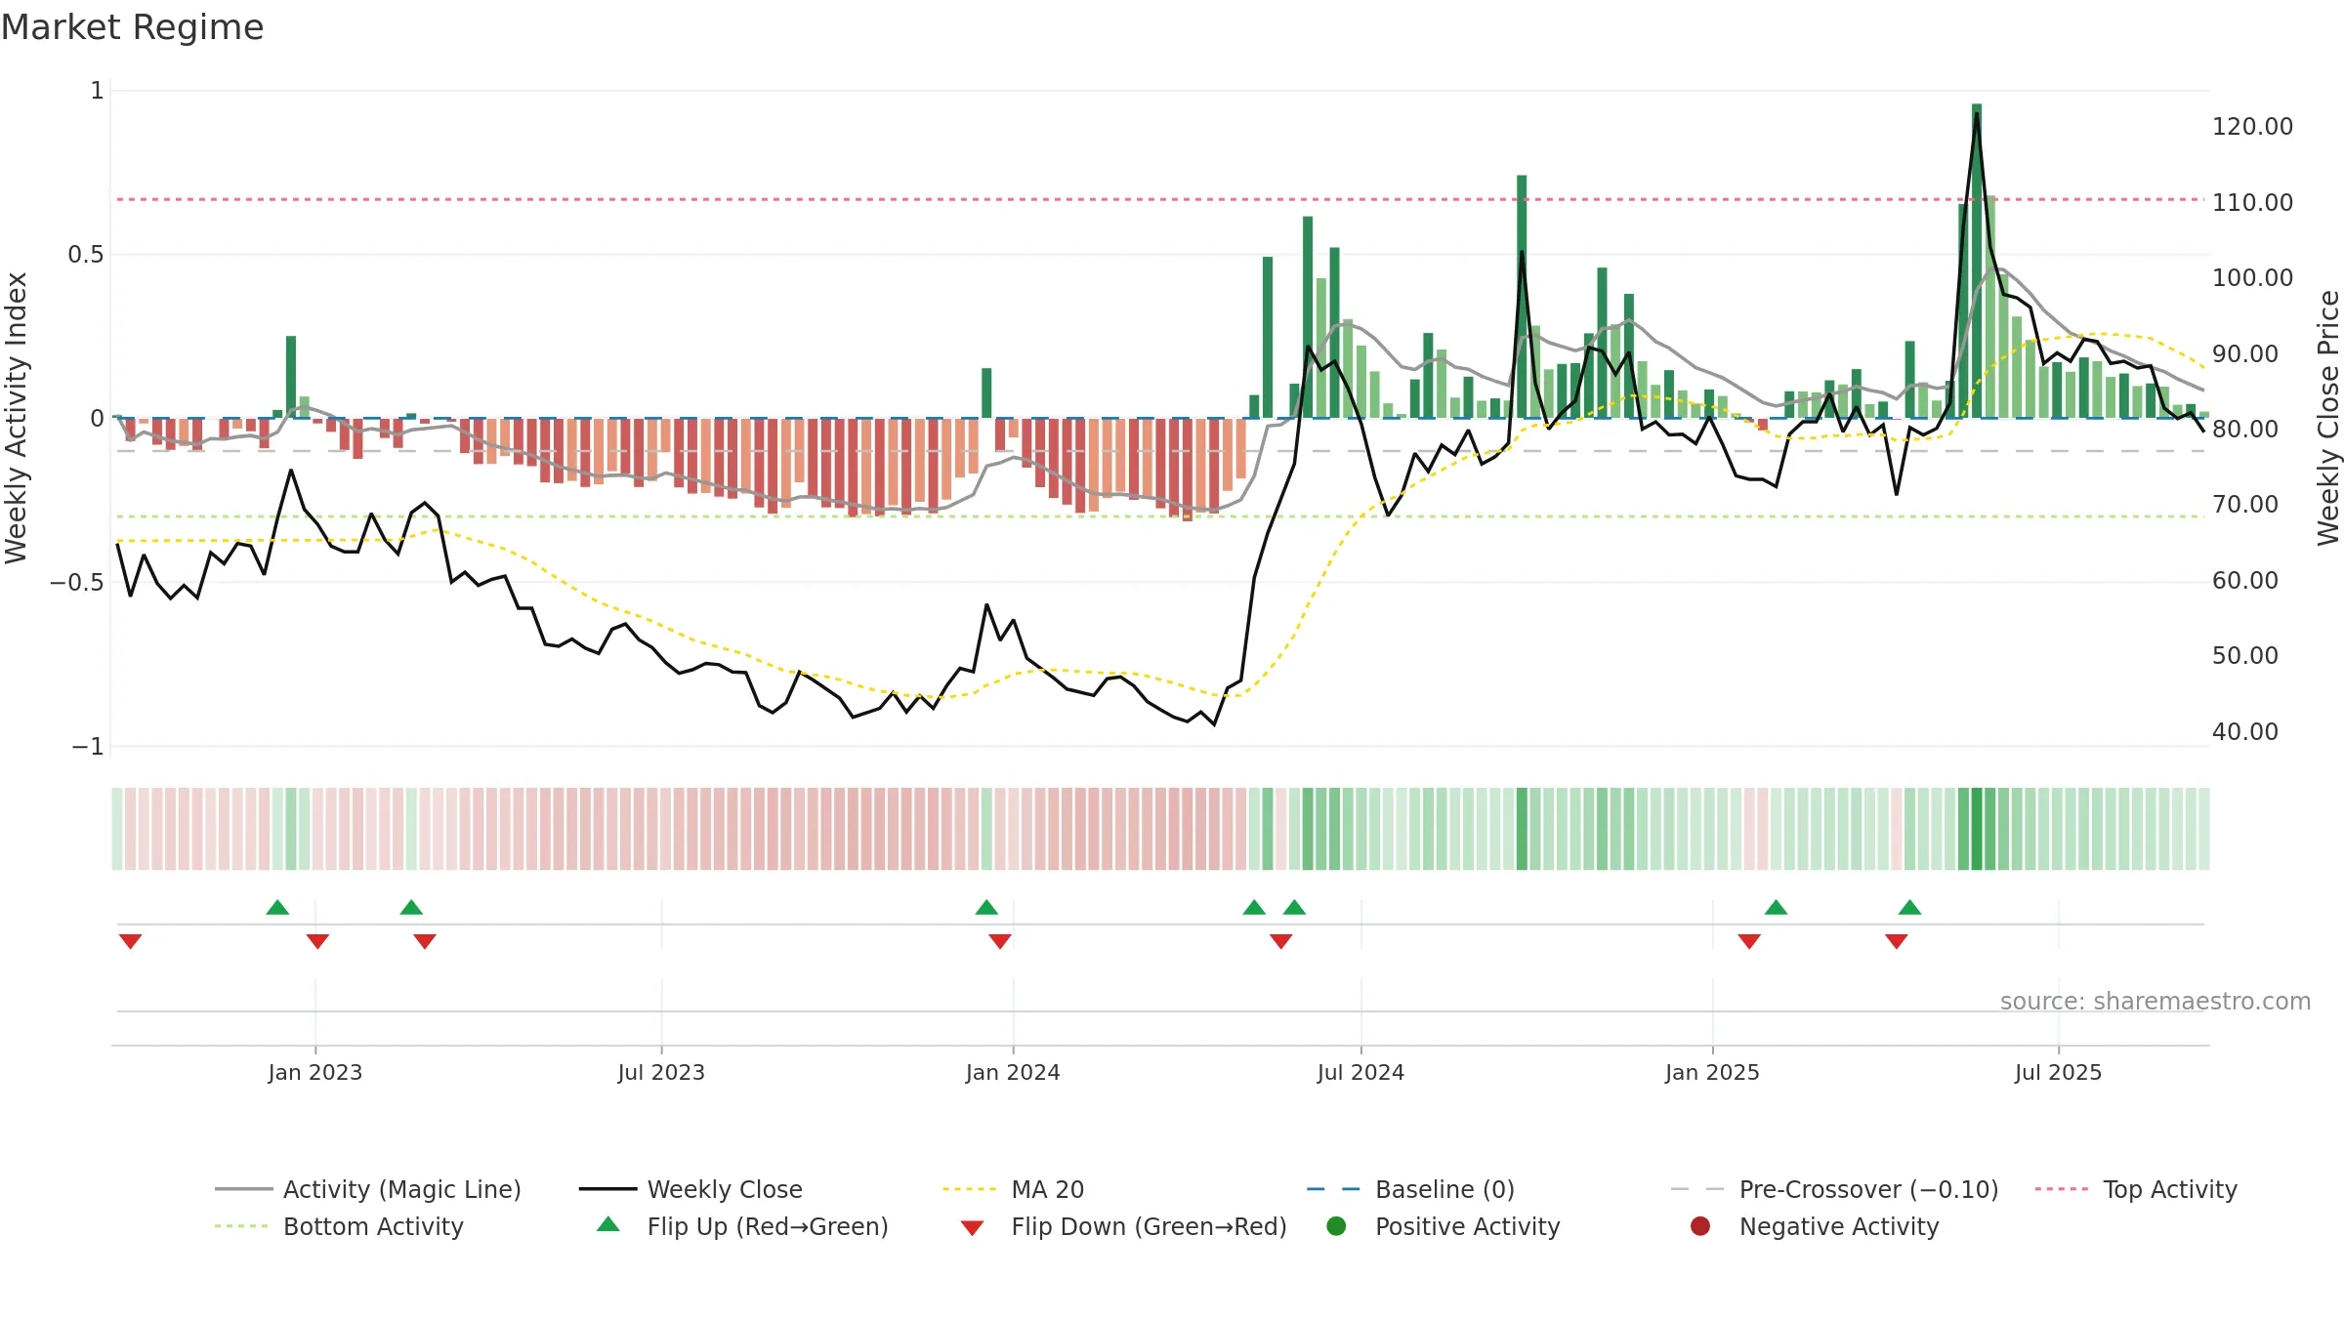2344x1318 pixels.
Task: Click green Positive Activity circle icon
Action: pos(1336,1226)
